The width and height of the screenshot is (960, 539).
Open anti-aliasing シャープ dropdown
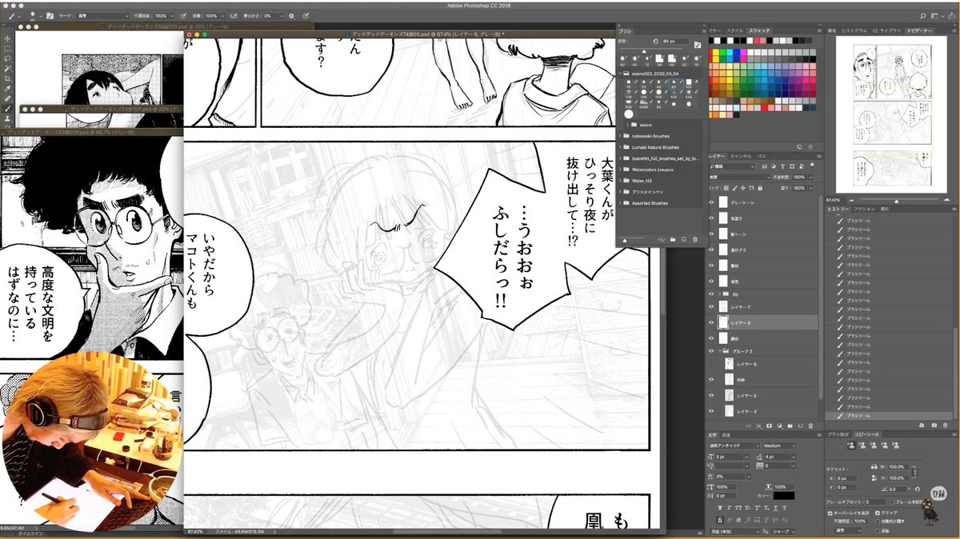click(x=782, y=532)
